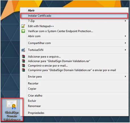The width and height of the screenshot is (130, 123).
Task: Expand the Enviar para submenu arrow
Action: pyautogui.click(x=125, y=76)
